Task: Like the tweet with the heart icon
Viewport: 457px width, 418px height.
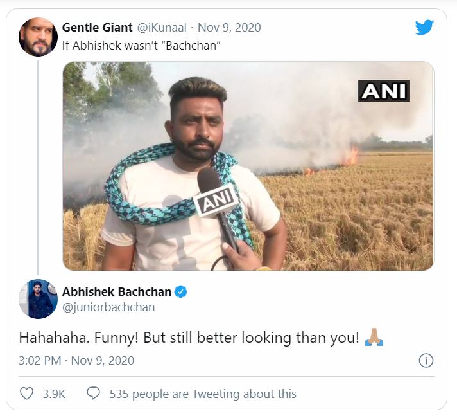Action: 26,394
